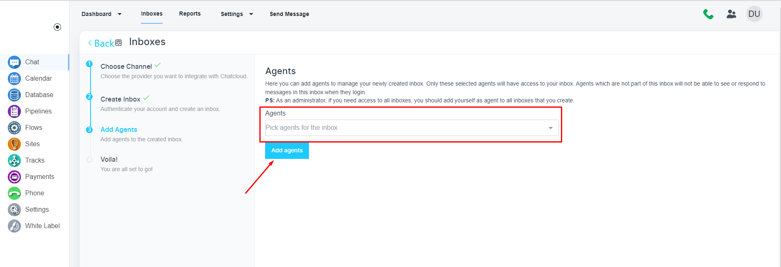Click the Database sidebar icon
Viewport: 781px width, 267px height.
pos(14,95)
